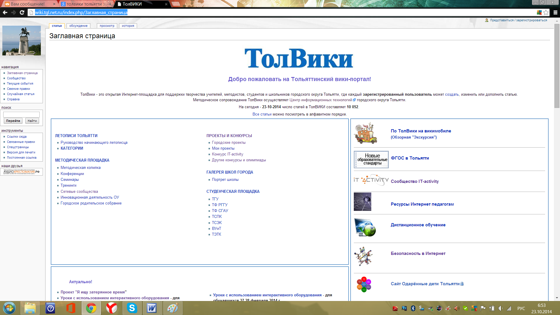560x315 pixels.
Task: Launch Yandex browser from taskbar
Action: point(111,308)
